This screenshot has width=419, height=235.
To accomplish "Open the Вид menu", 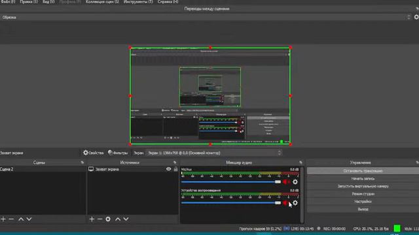I will pyautogui.click(x=48, y=1).
